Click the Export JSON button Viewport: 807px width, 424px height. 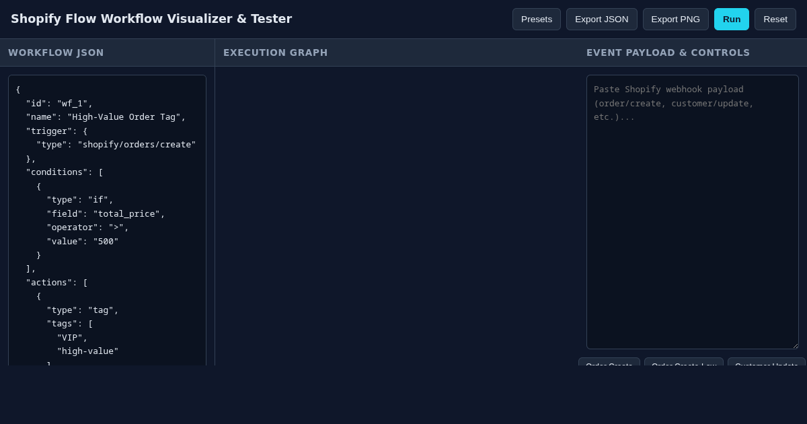click(x=601, y=19)
